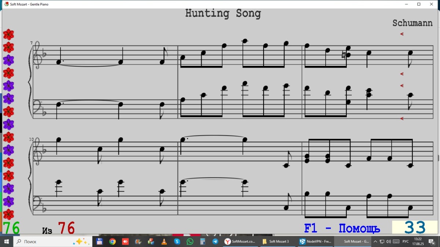This screenshot has width=440, height=247.
Task: Open Telegram from the taskbar
Action: point(215,242)
